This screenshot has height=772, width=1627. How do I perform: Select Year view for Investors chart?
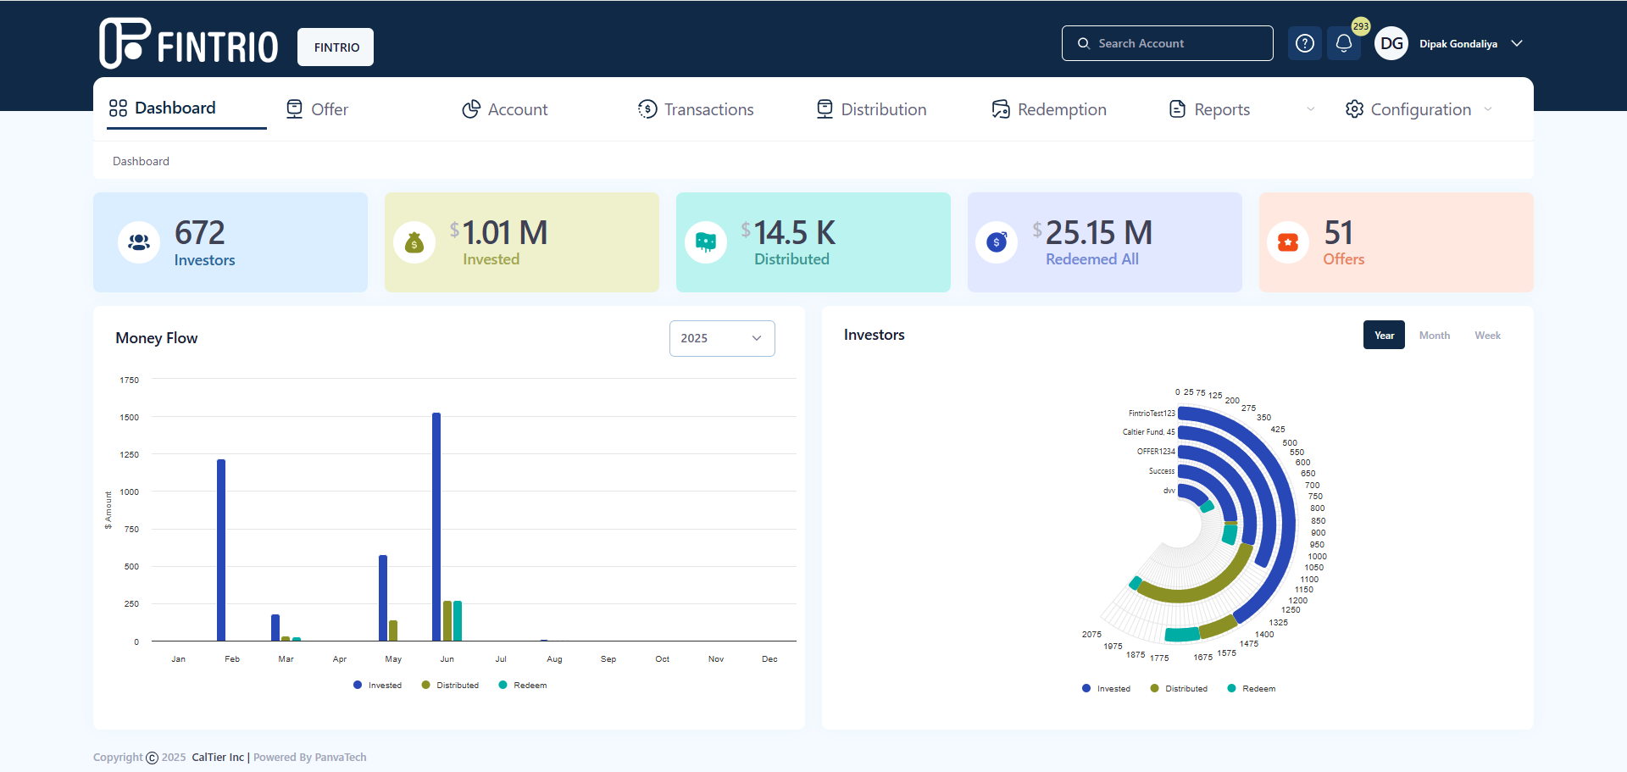(1384, 335)
